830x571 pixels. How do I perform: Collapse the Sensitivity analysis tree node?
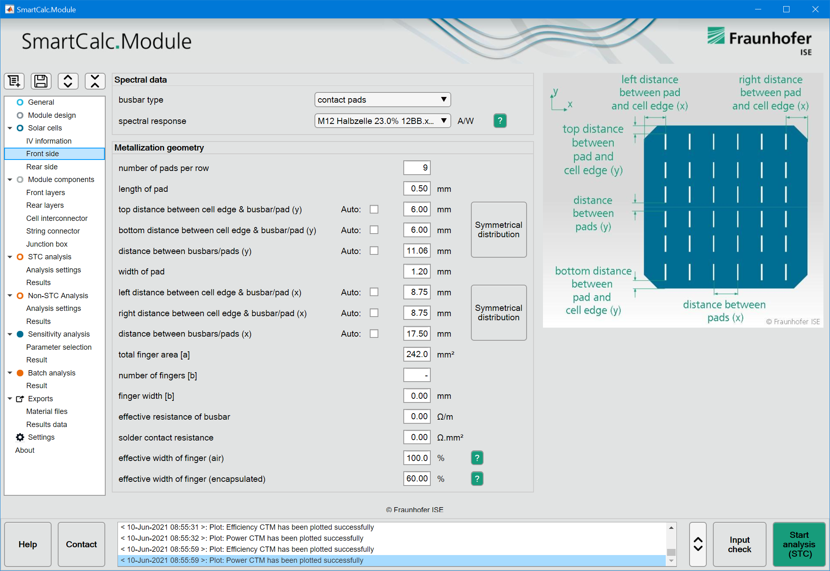pyautogui.click(x=10, y=334)
